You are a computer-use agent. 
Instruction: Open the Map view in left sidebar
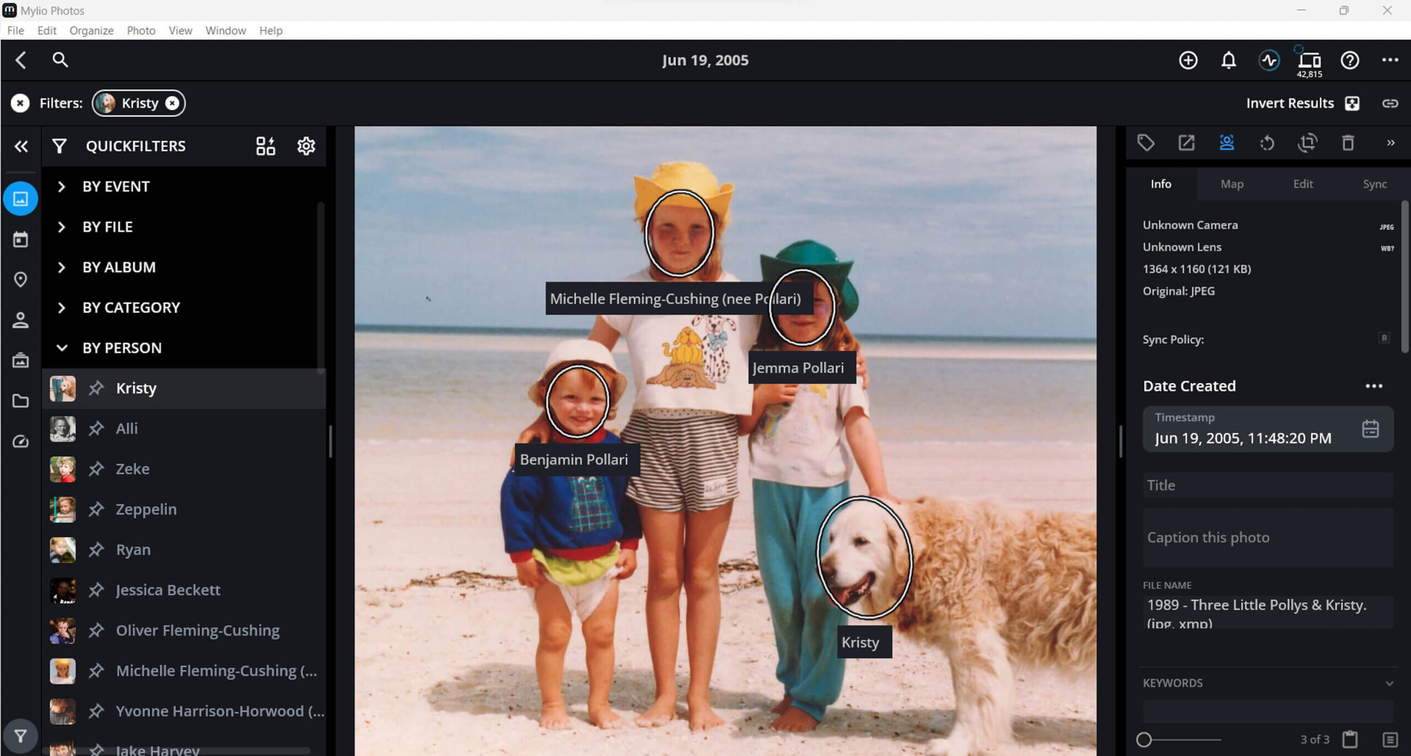pos(20,280)
